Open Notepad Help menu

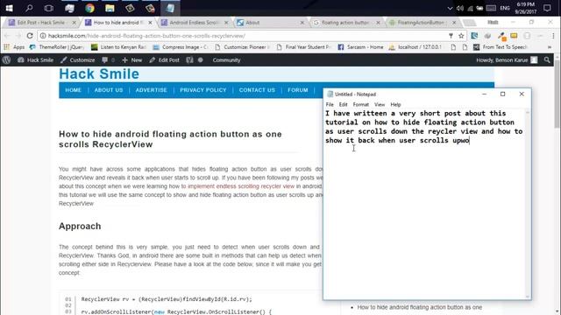pos(395,104)
